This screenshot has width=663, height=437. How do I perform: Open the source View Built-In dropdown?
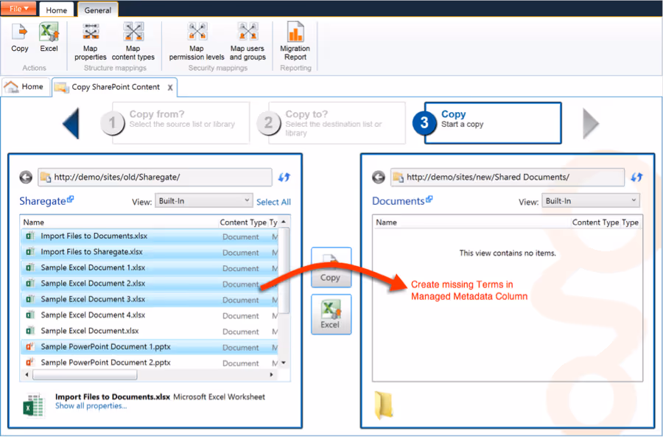click(x=204, y=201)
